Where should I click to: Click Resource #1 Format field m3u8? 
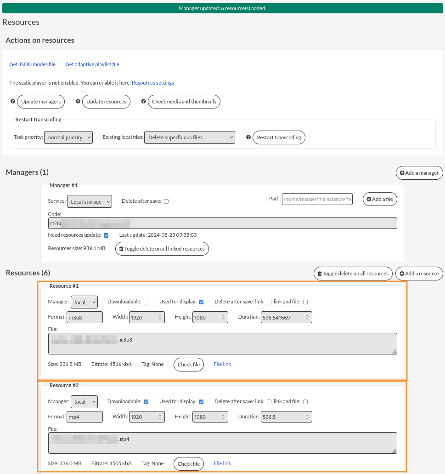84,317
